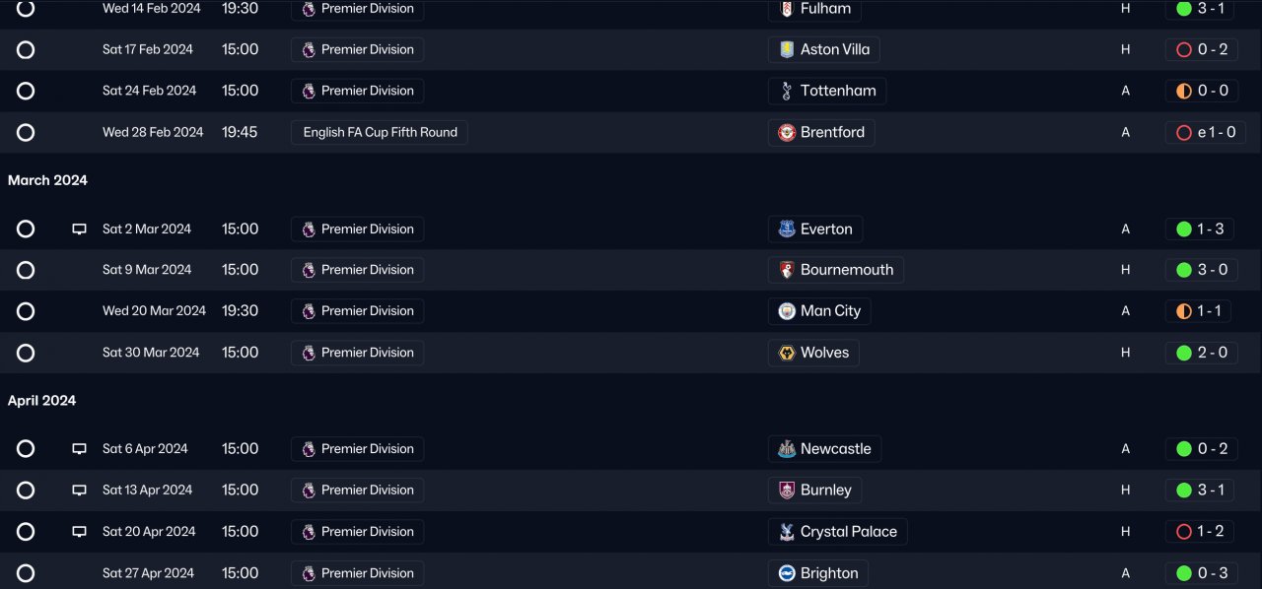Select the radio circle for Sat 17 Feb match
This screenshot has width=1262, height=589.
pos(26,49)
